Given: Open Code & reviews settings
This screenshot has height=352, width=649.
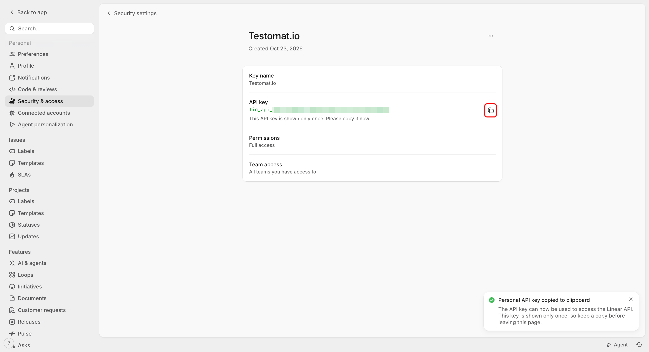Looking at the screenshot, I should (x=49, y=89).
